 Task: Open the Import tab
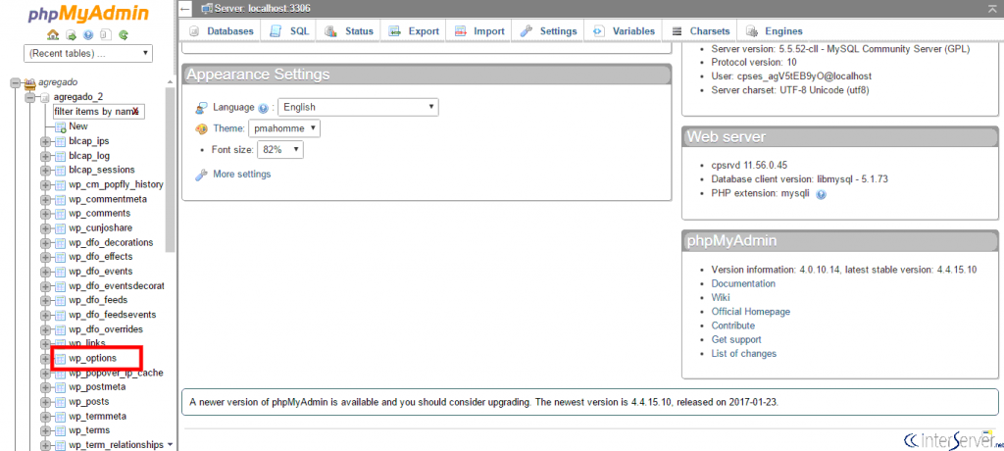[480, 30]
